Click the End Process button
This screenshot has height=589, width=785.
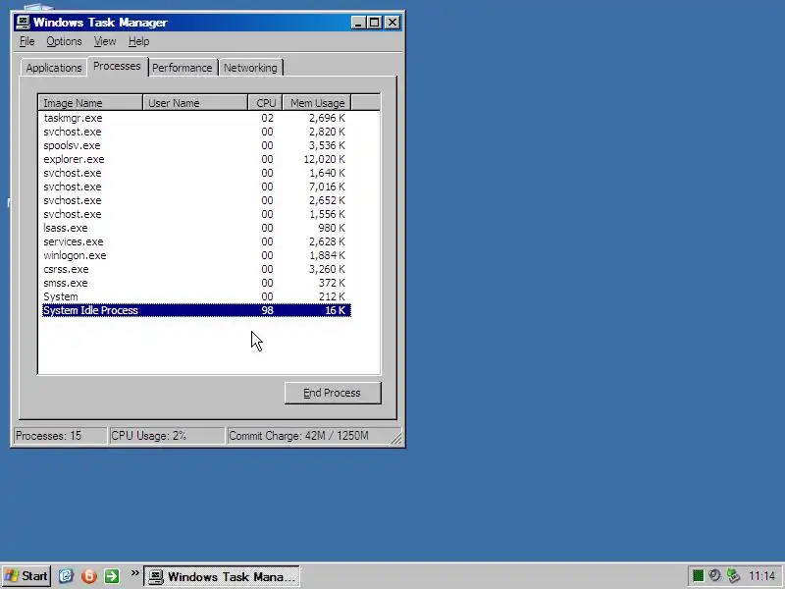(333, 393)
